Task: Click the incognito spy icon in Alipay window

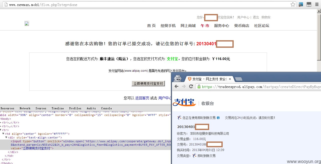Action: (x=178, y=78)
